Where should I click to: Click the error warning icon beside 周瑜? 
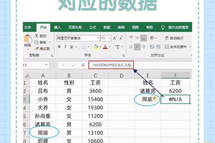point(155,98)
